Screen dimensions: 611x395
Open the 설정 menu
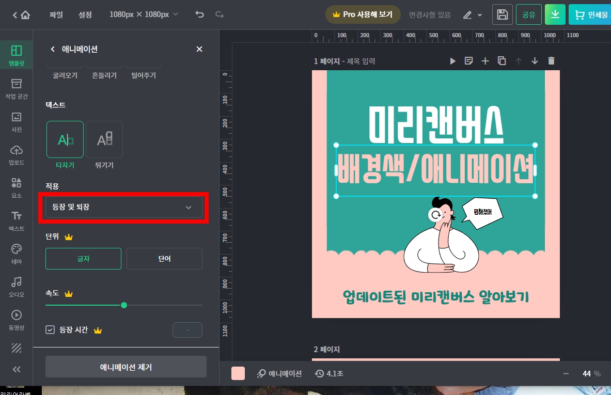tap(85, 14)
